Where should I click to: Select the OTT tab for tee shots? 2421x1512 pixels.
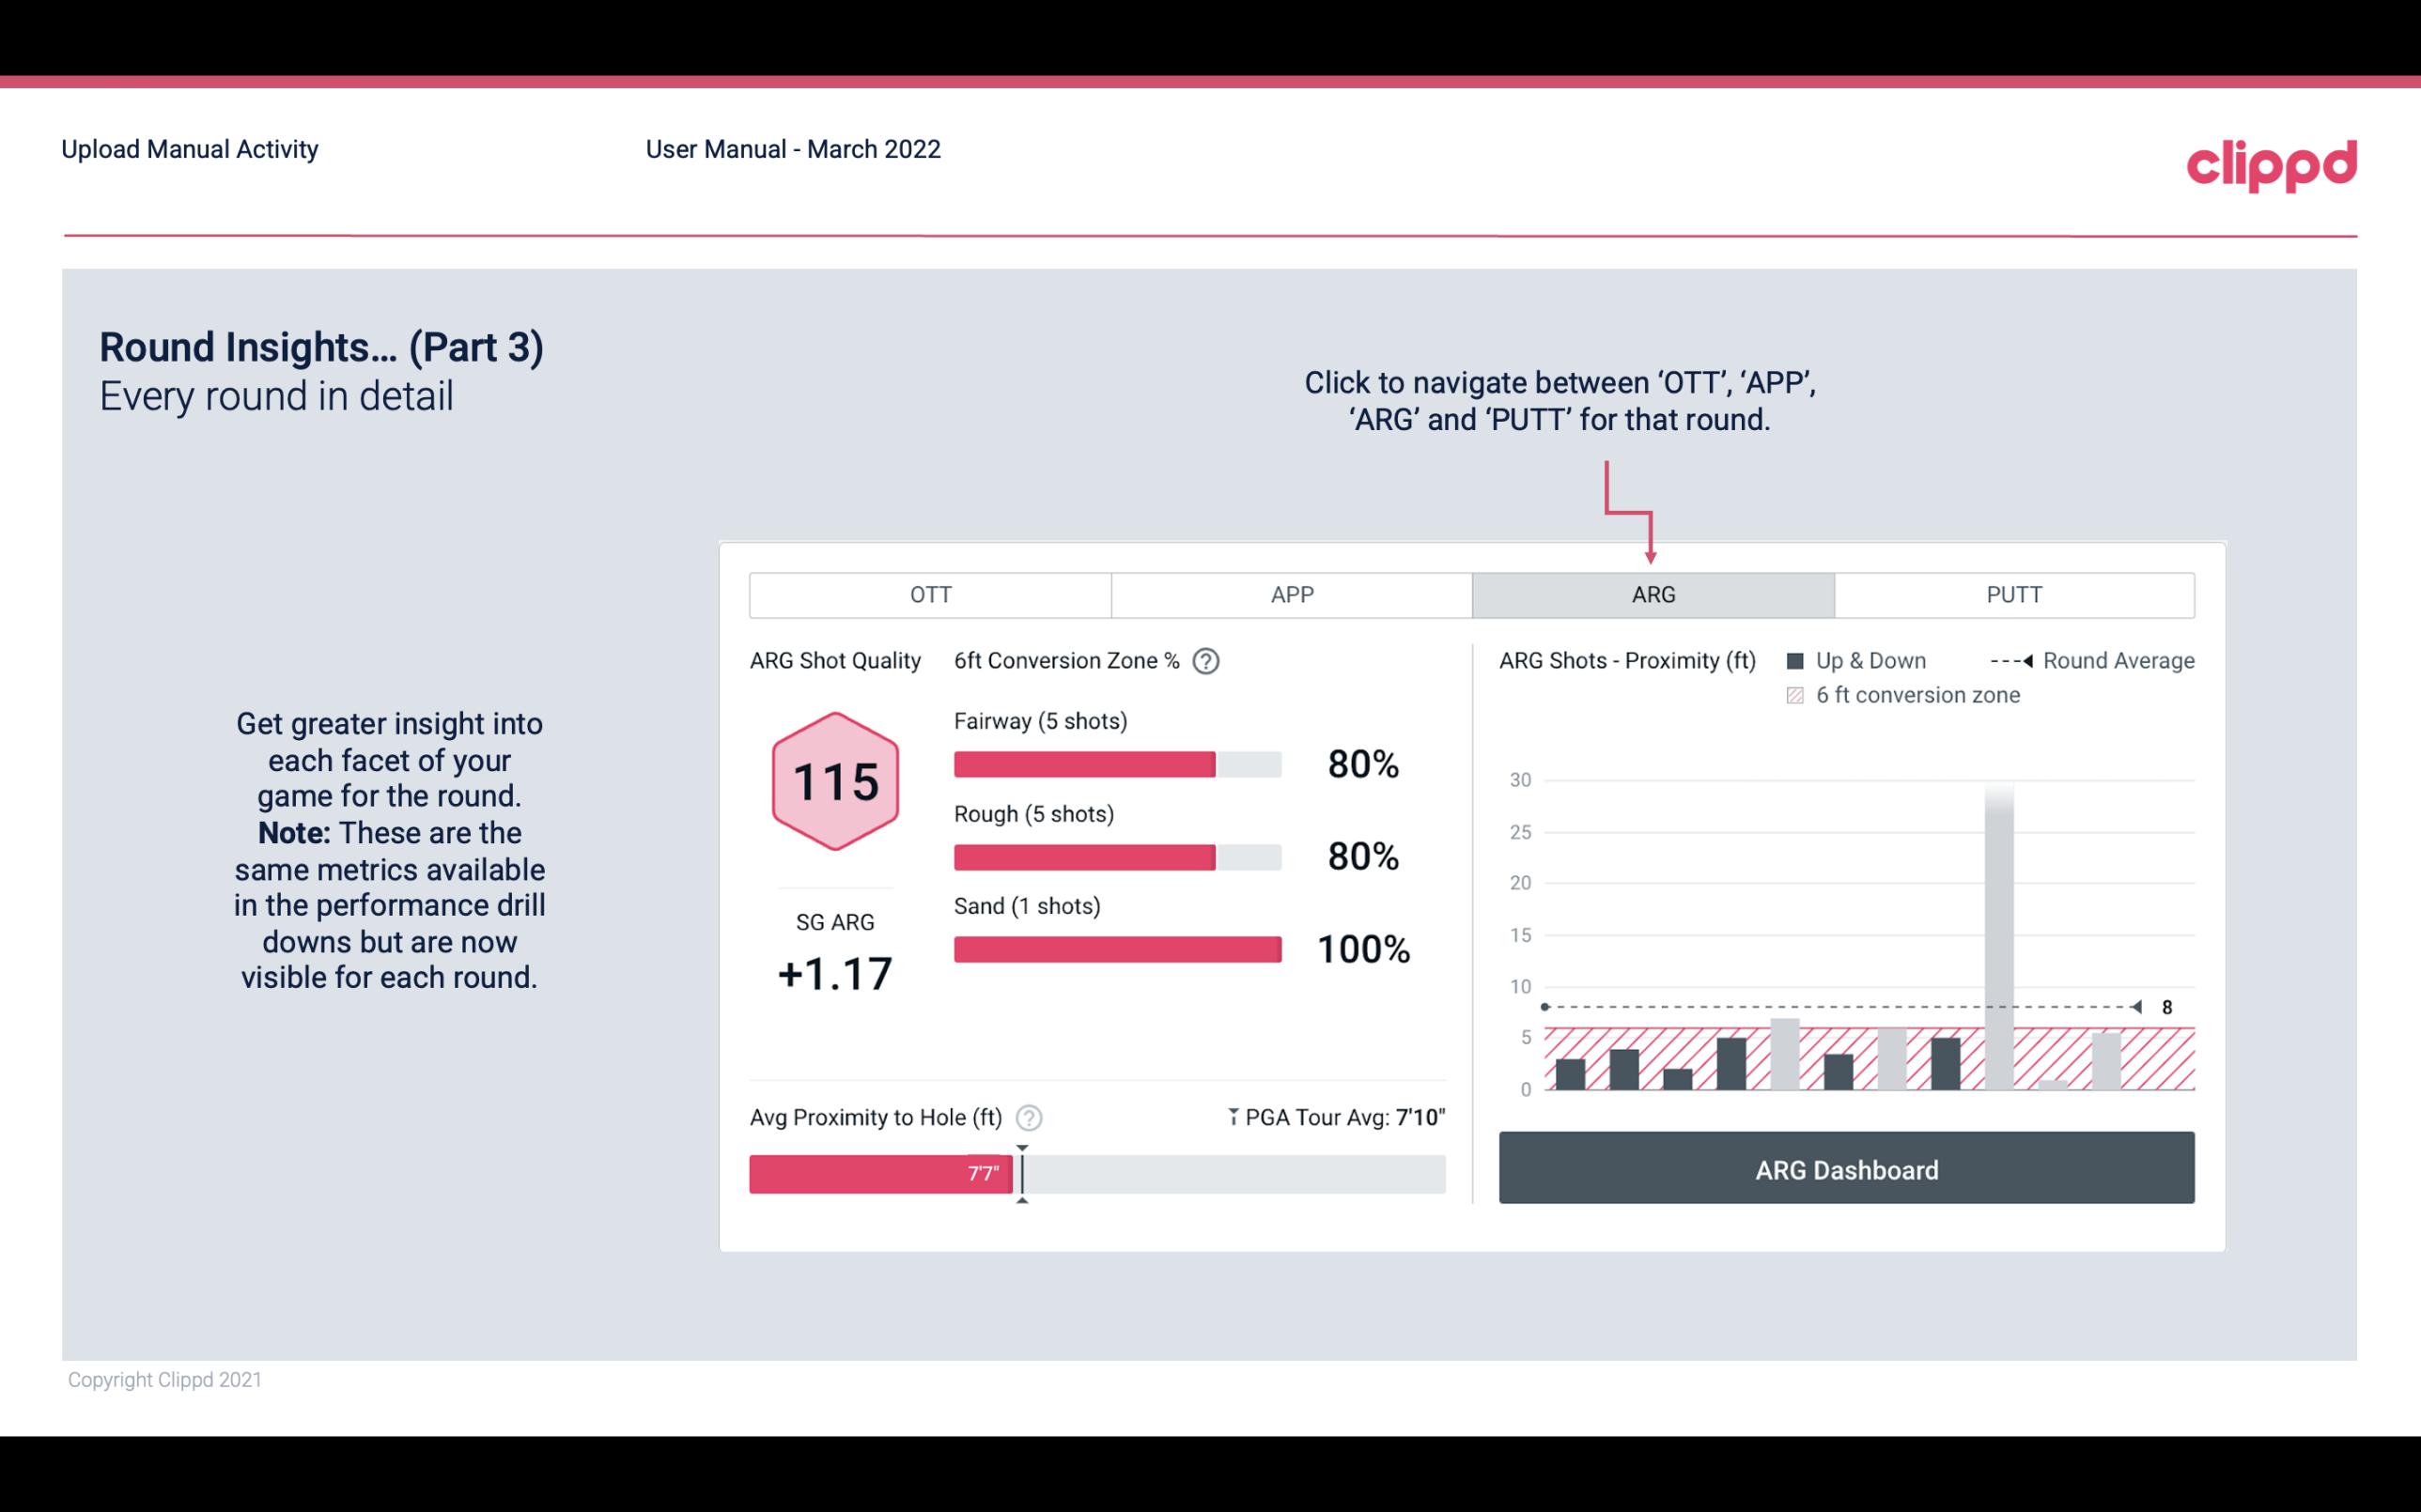pyautogui.click(x=930, y=595)
